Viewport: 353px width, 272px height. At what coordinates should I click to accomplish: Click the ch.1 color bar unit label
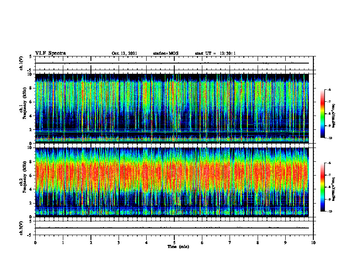tap(334, 116)
